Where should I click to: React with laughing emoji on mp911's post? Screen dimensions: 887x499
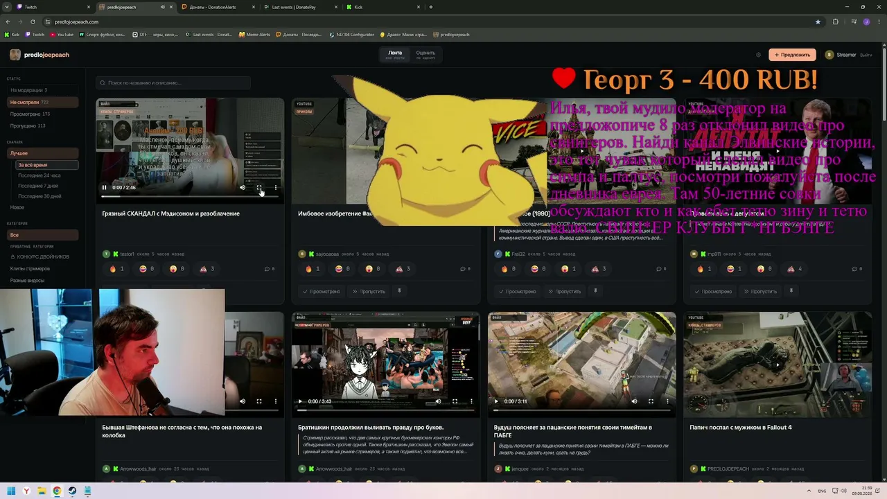(x=735, y=269)
